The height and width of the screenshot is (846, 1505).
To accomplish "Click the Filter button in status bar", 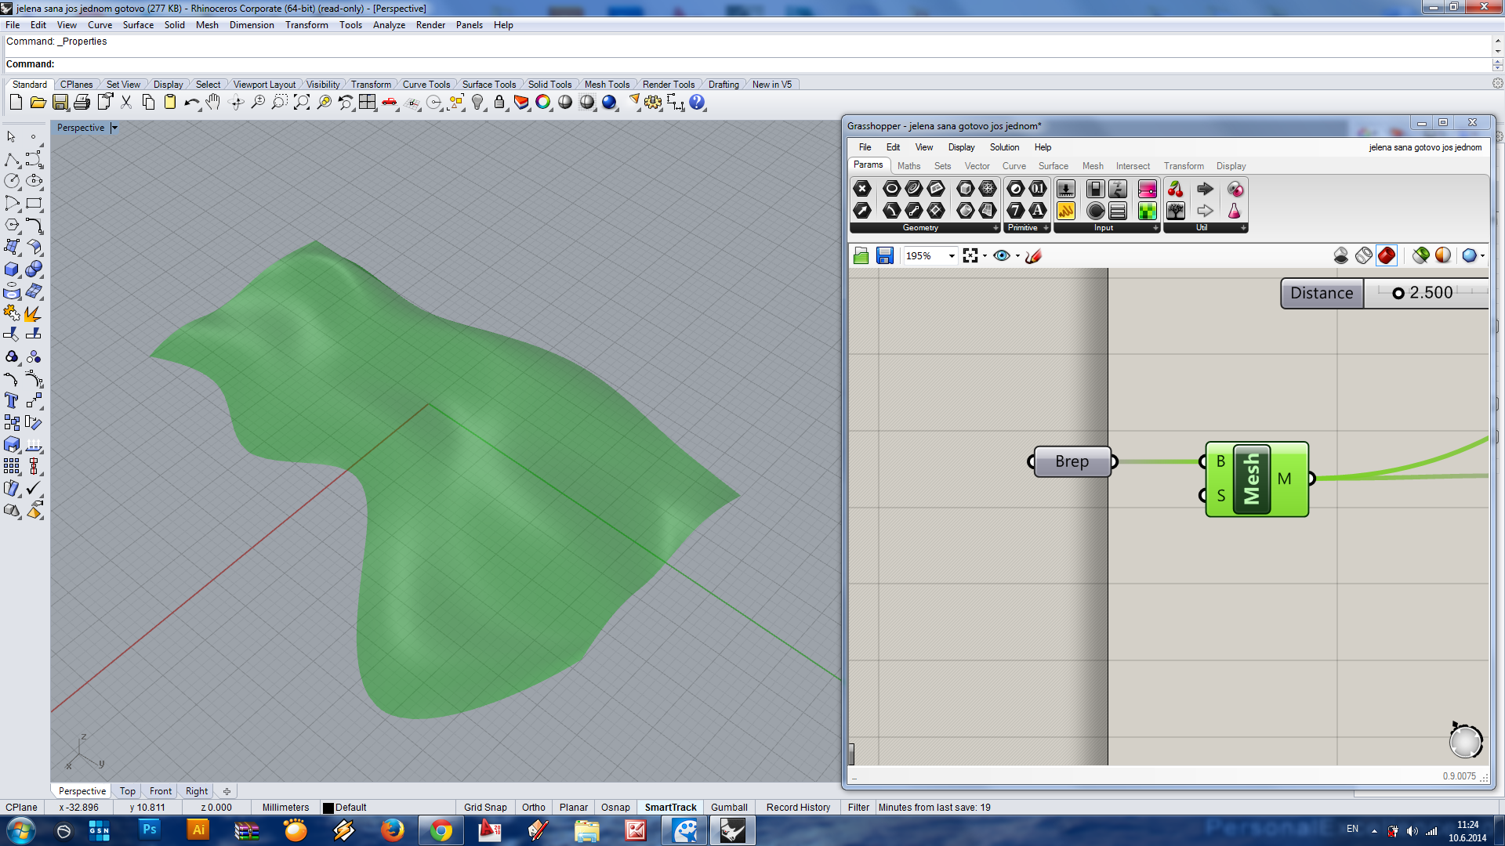I will point(858,808).
